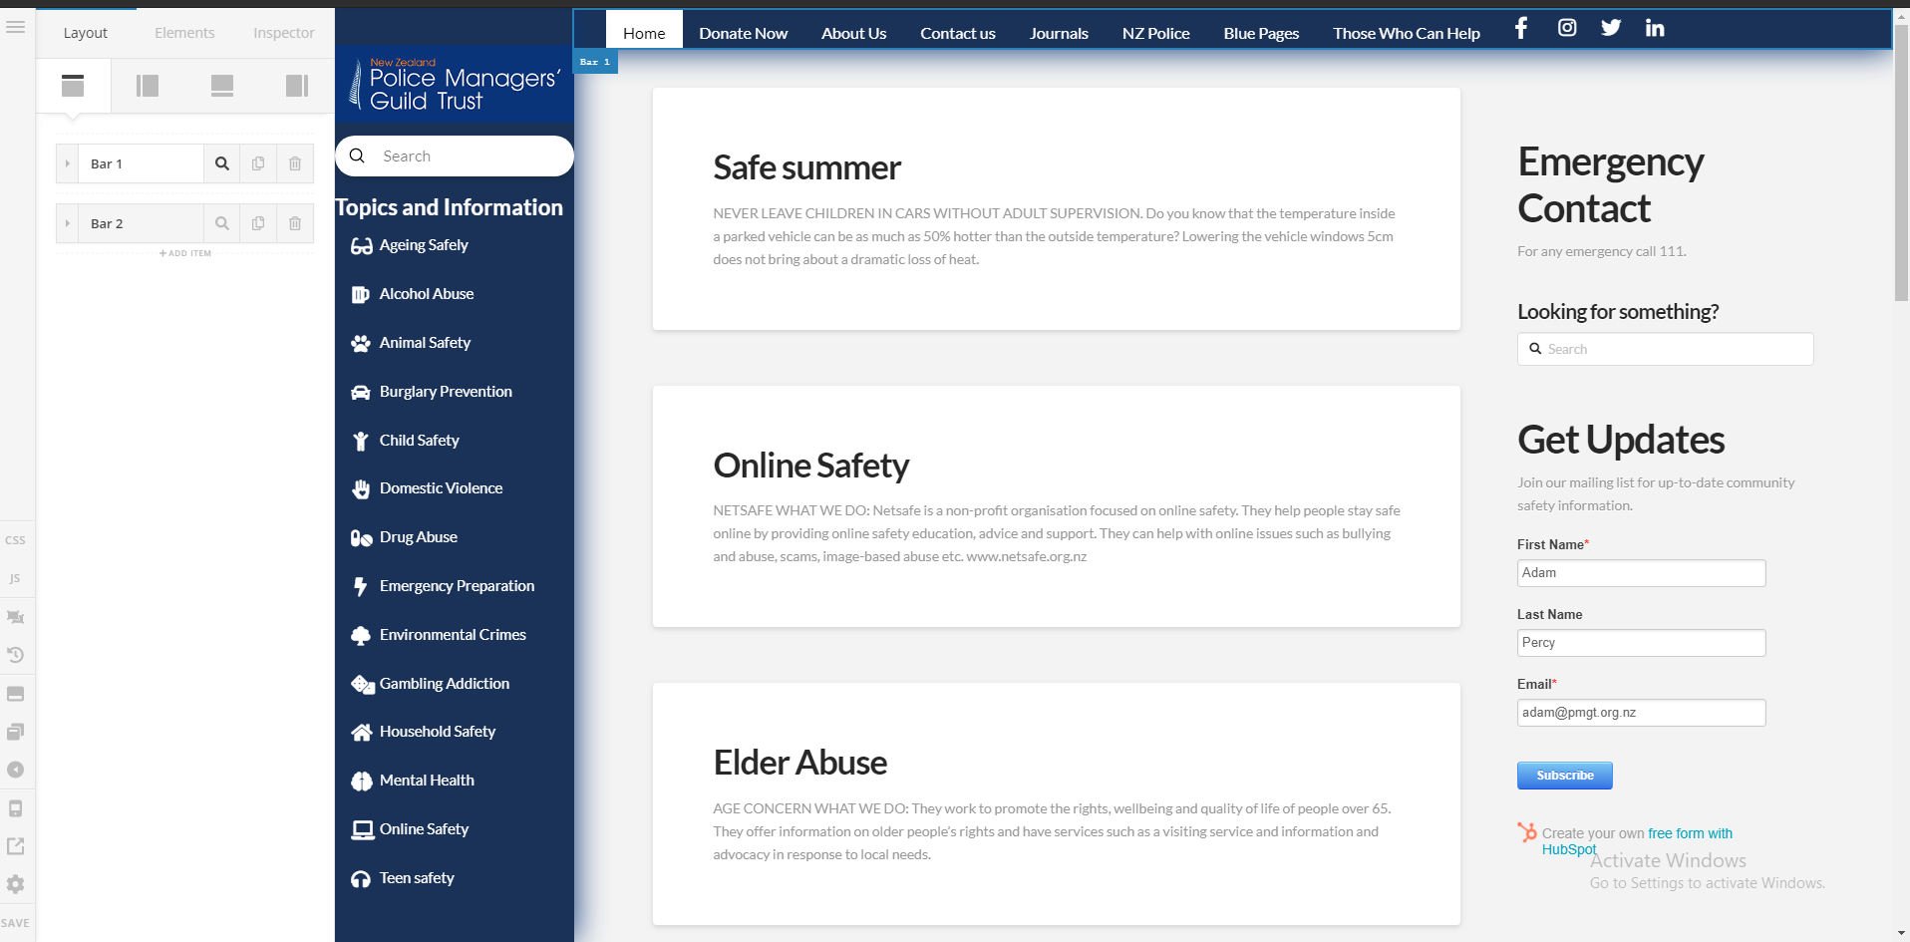Open the Home menu item

point(644,33)
